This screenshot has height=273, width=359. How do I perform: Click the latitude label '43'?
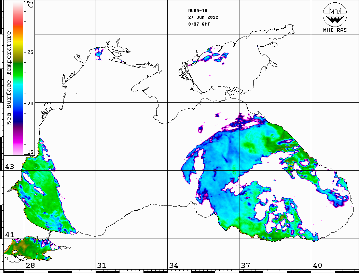point(10,167)
